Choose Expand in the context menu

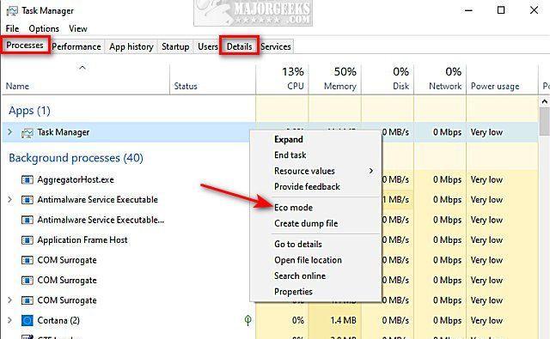click(x=289, y=139)
